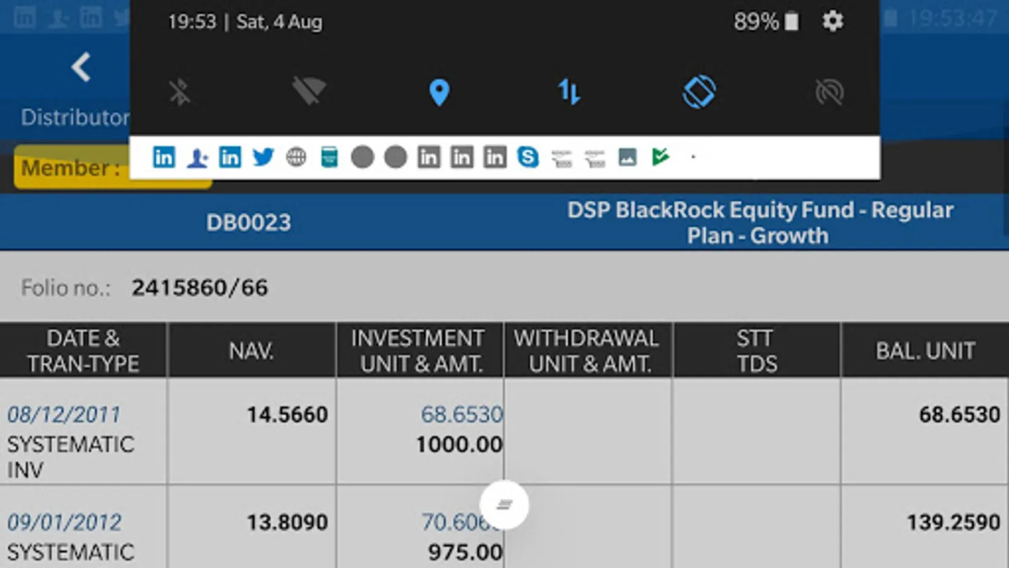
Task: Open the green checkmark notification icon
Action: (x=660, y=157)
